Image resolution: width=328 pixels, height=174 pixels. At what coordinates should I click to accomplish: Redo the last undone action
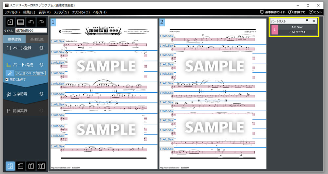(x=41, y=22)
